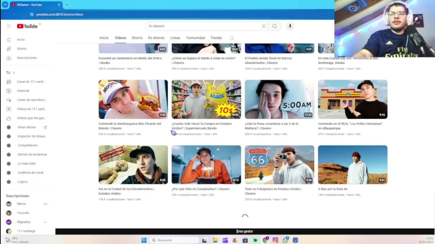435x244 pixels.
Task: Start voice search with microphone
Action: click(x=290, y=26)
